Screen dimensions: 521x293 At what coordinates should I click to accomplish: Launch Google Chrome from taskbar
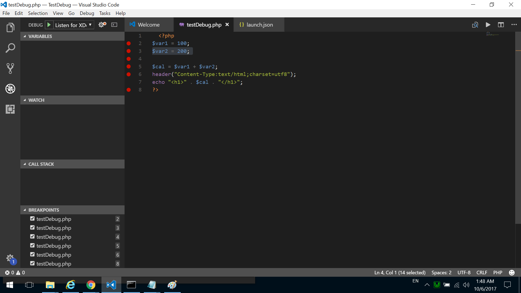[91, 285]
